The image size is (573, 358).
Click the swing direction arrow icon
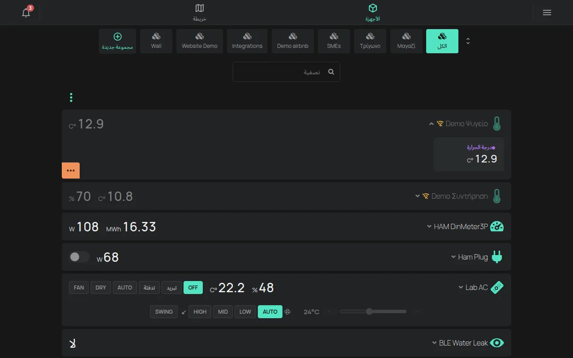[184, 312]
